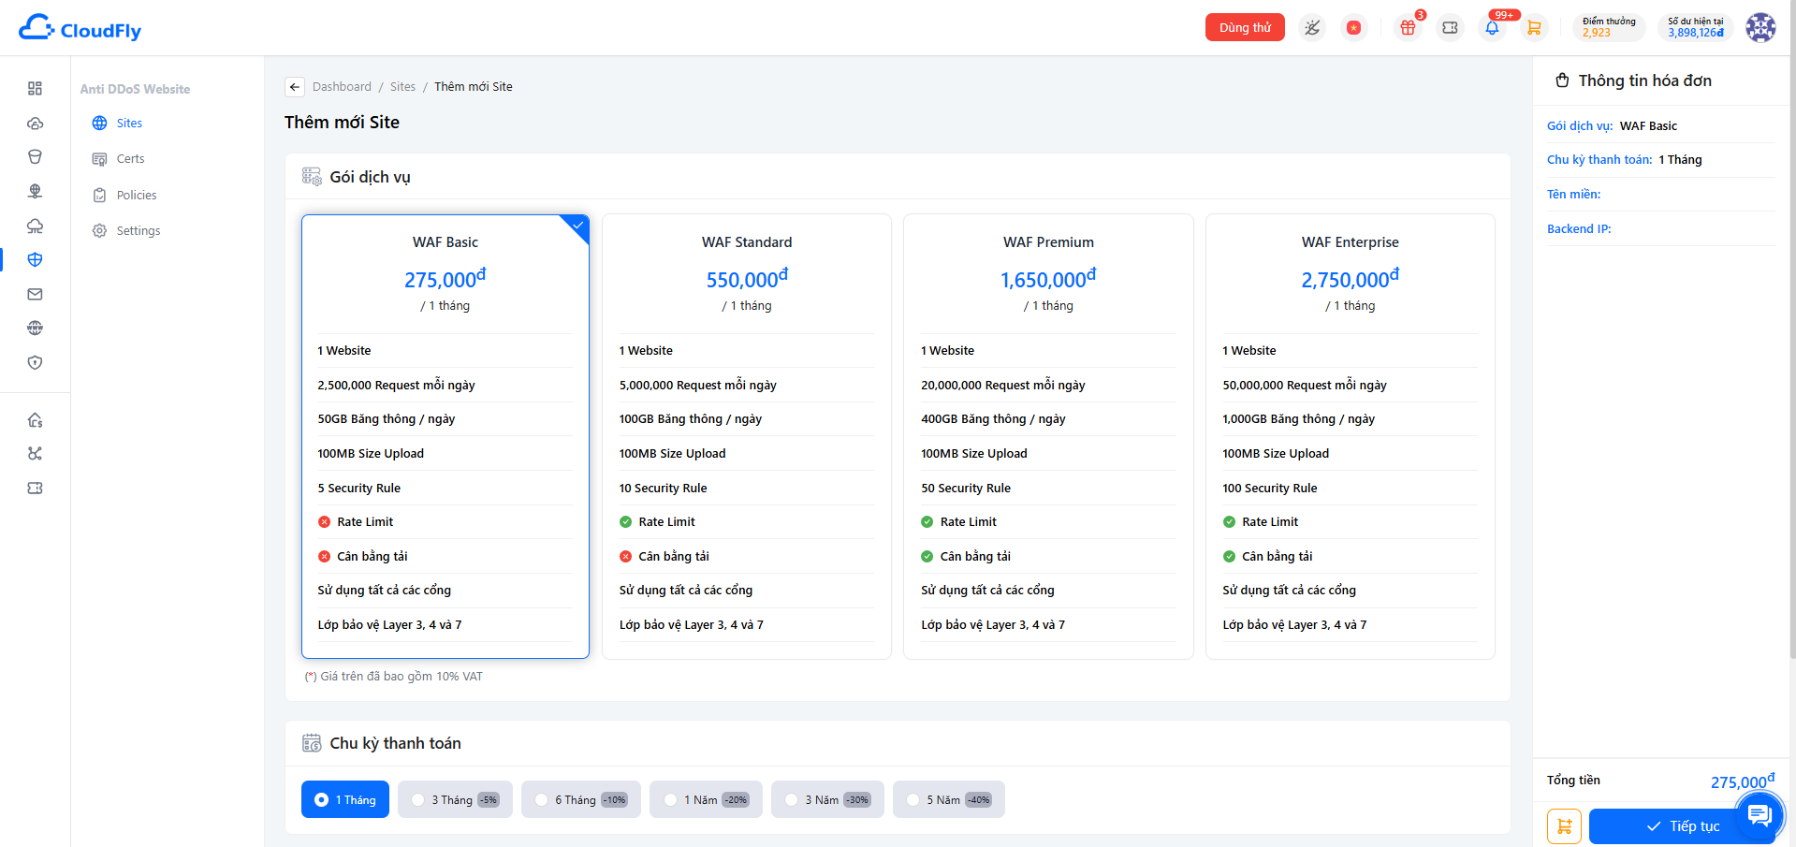Open the voucher ticket icon in top bar

coord(1450,28)
